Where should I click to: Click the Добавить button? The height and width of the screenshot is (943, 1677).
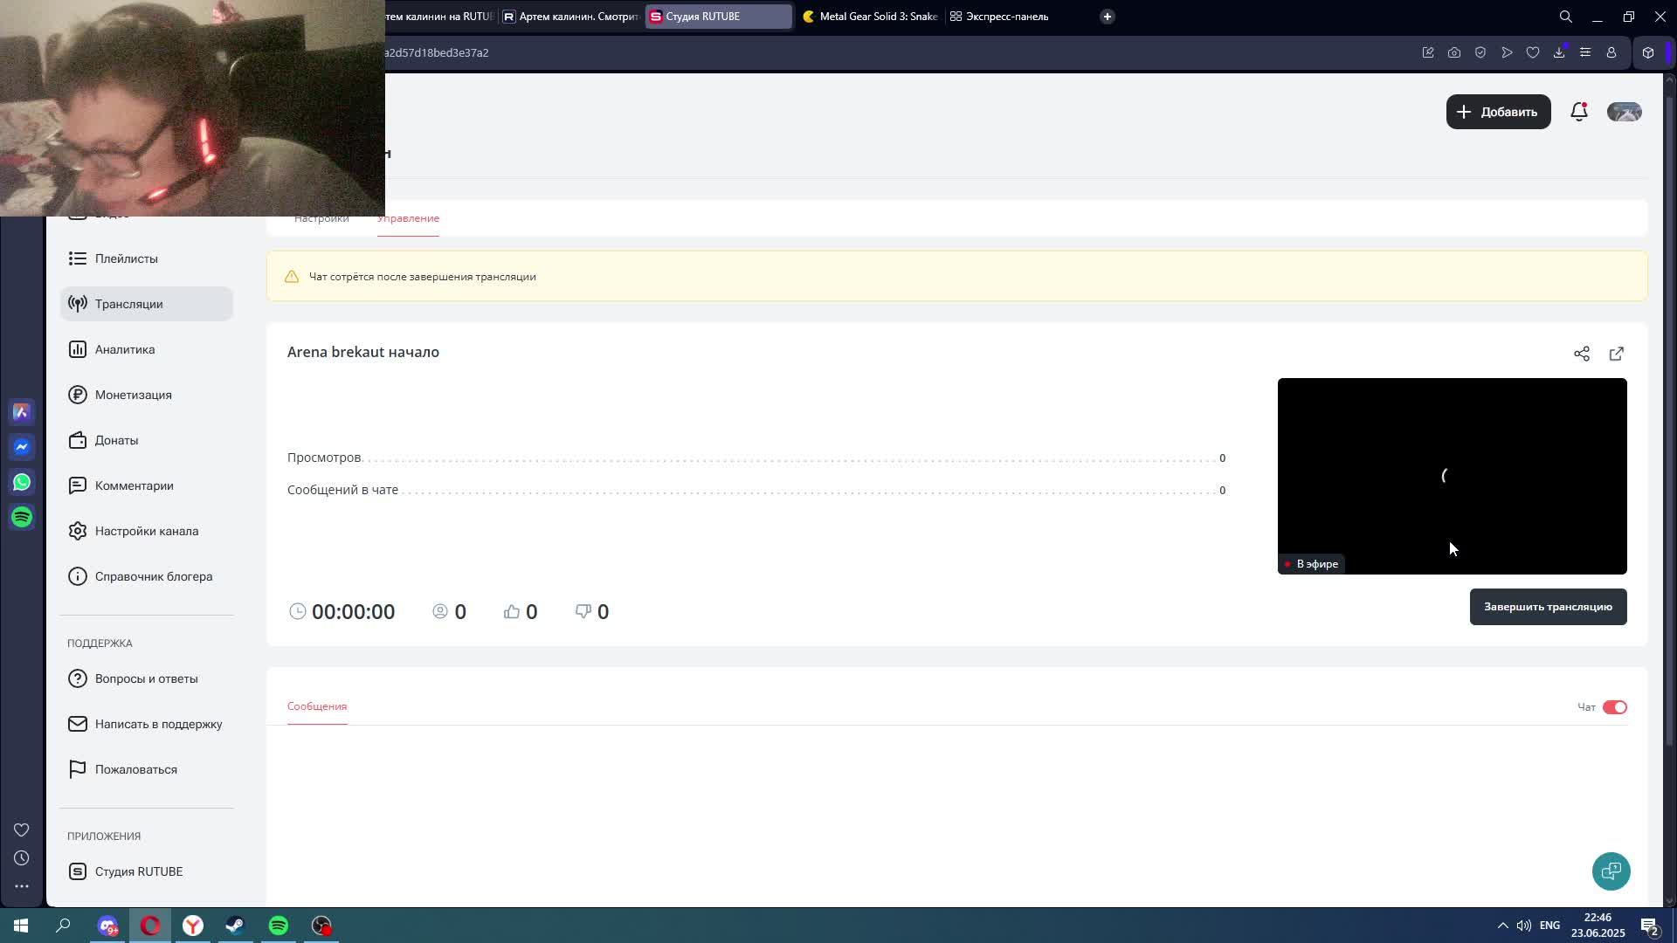click(x=1497, y=112)
